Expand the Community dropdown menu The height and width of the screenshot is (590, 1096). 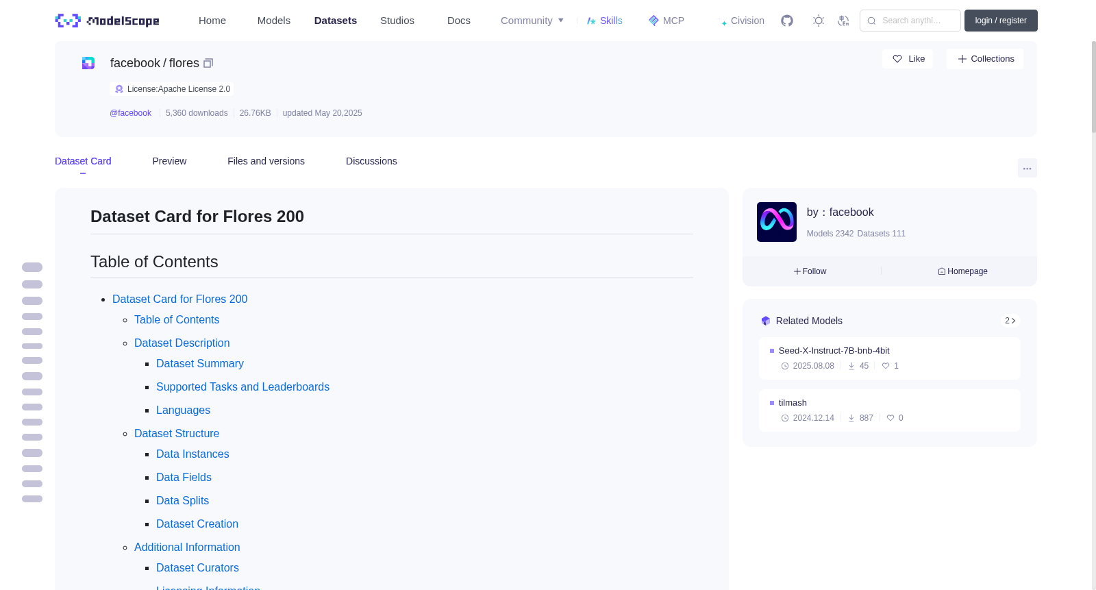coord(532,21)
